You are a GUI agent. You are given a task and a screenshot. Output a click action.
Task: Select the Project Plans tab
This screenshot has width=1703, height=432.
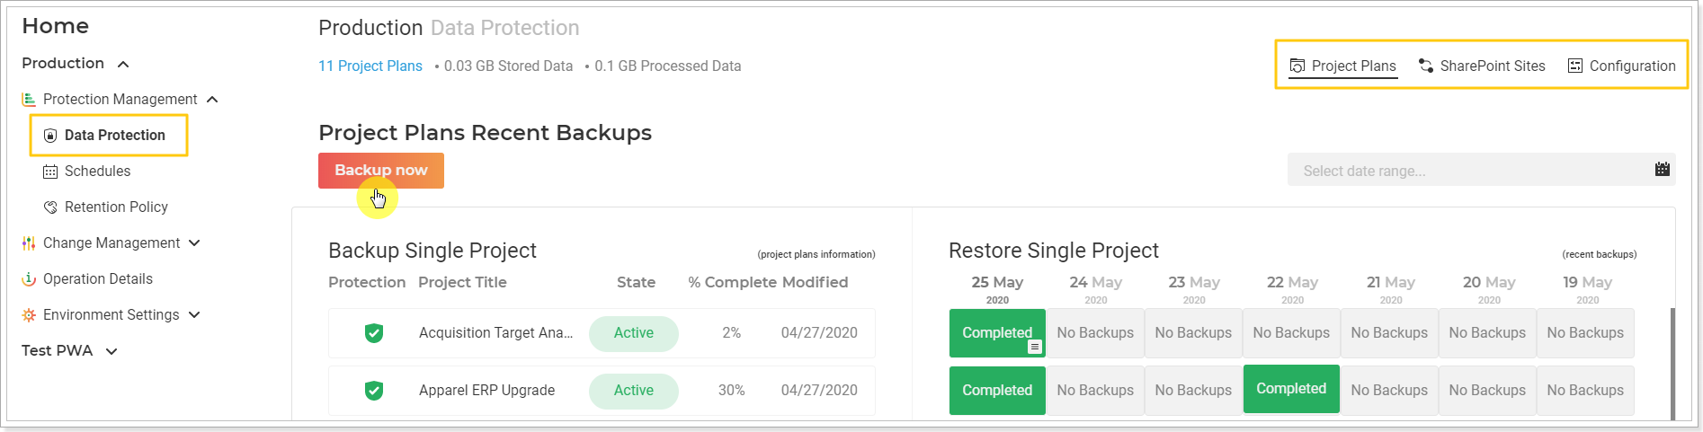click(1343, 66)
